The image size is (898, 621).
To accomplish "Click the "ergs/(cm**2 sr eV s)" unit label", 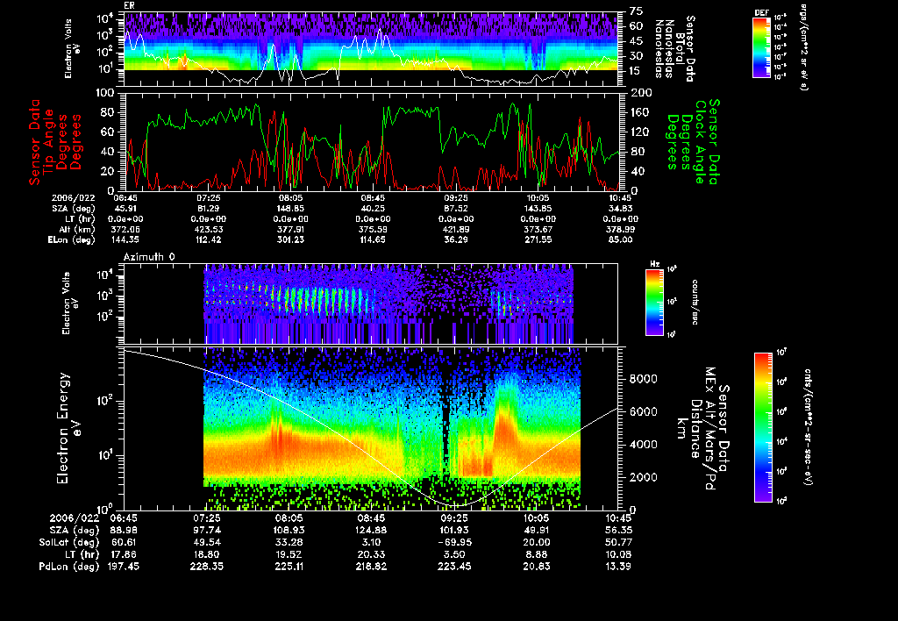I will 803,47.
